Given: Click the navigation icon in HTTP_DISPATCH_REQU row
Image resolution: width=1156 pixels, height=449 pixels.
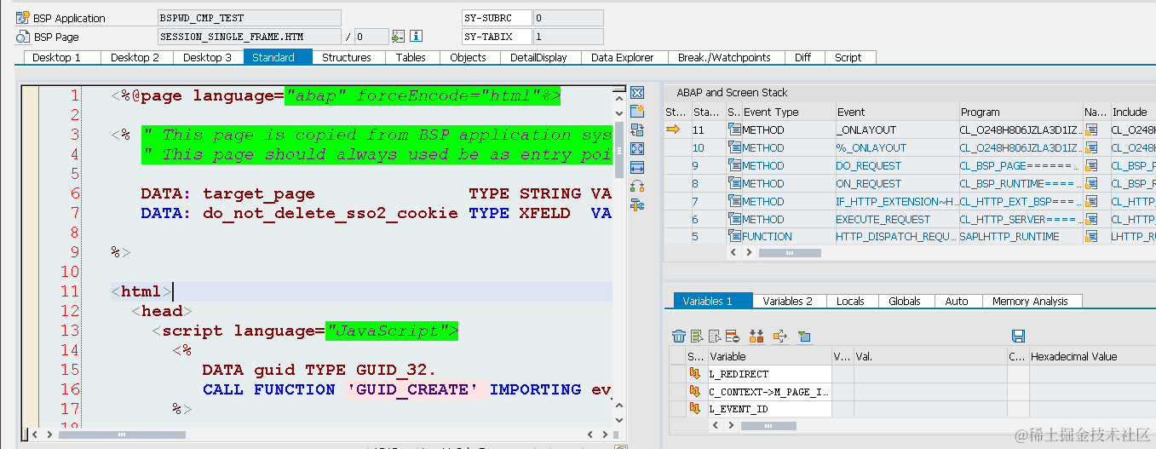Looking at the screenshot, I should (1093, 237).
